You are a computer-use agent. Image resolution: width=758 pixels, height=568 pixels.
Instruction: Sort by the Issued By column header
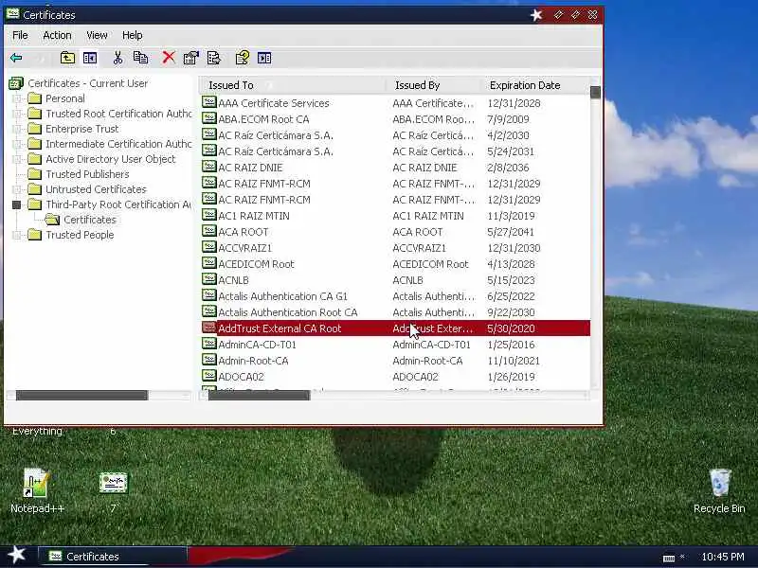pos(434,85)
